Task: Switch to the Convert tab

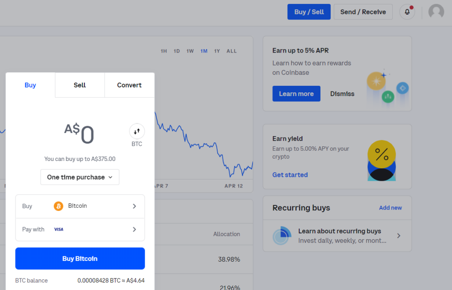Action: point(129,85)
